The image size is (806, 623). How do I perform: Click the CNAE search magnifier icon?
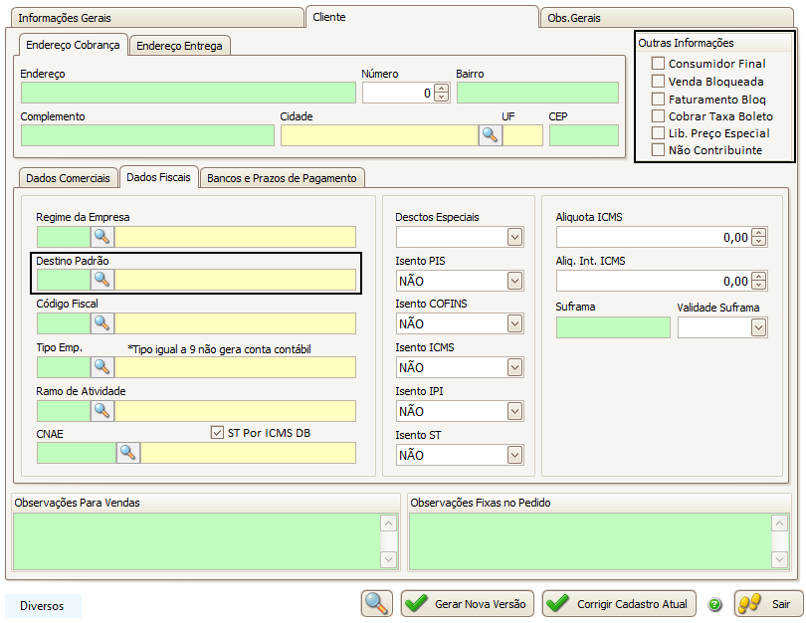128,453
